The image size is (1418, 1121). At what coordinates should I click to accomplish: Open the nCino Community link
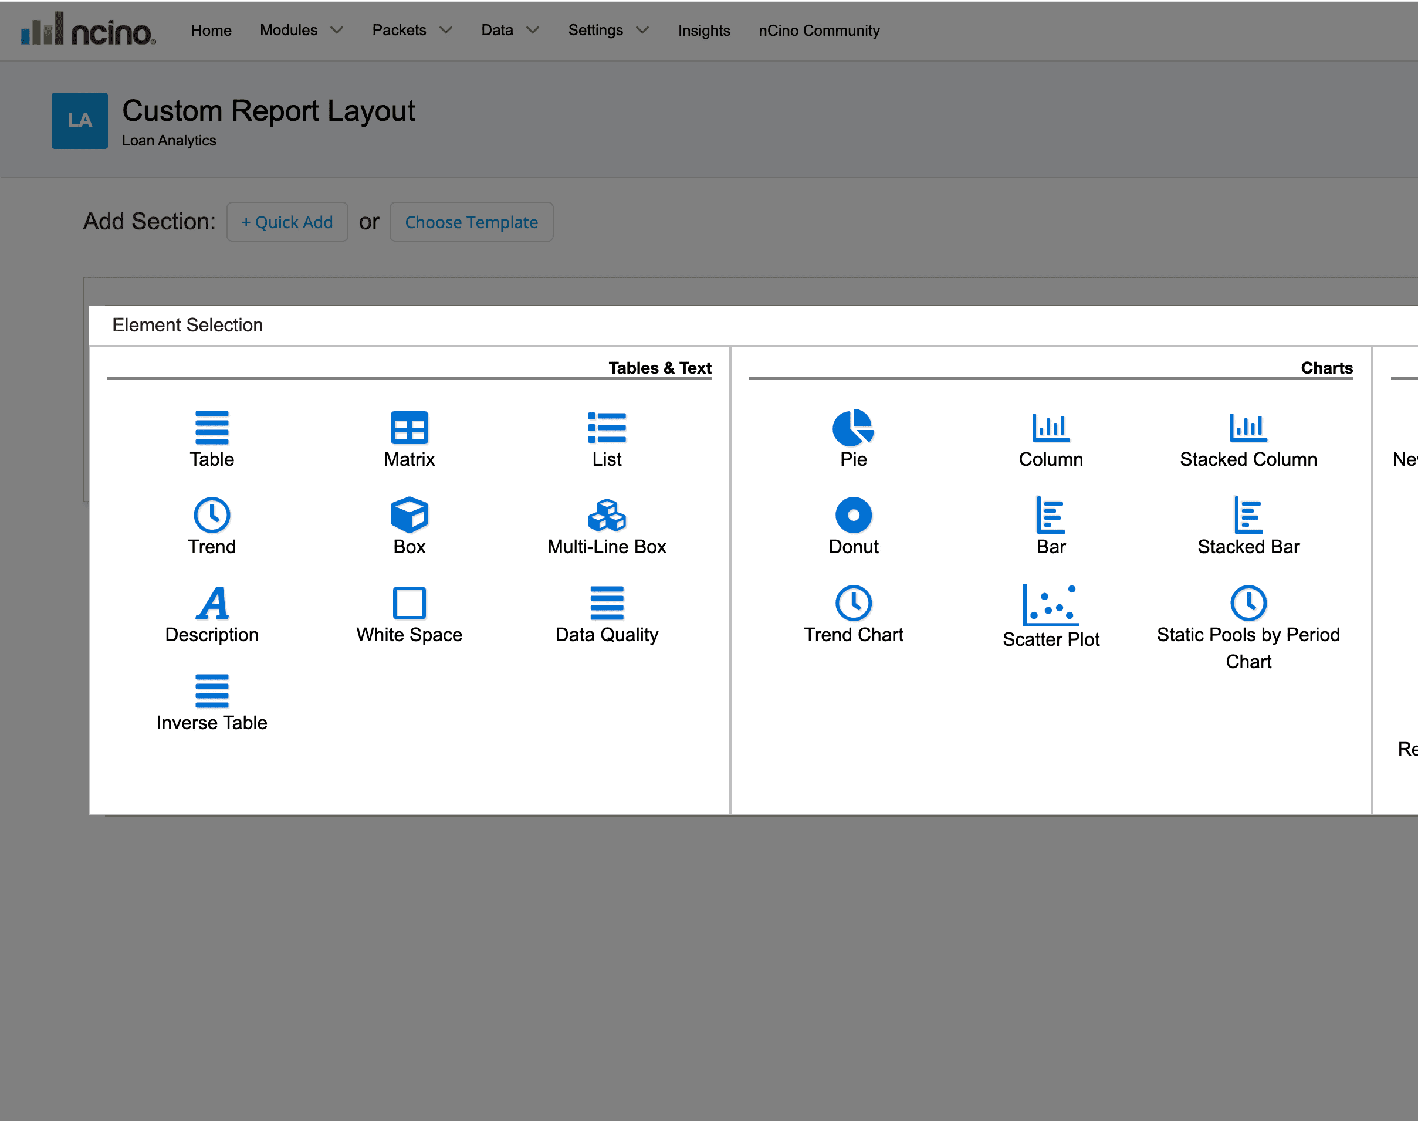(818, 30)
